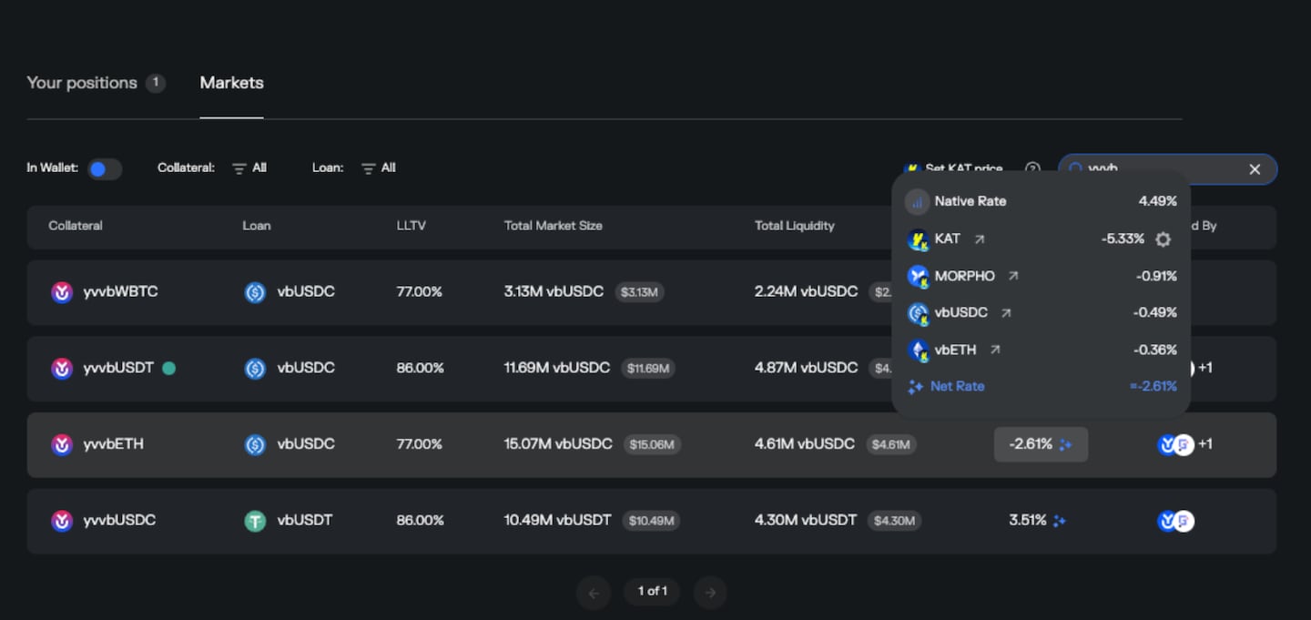Click curator icons in yvvbETH row
This screenshot has height=620, width=1311.
pyautogui.click(x=1175, y=444)
